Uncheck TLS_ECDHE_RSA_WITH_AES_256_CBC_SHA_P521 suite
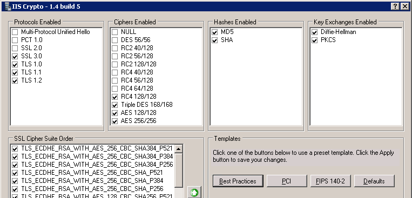The image size is (412, 198). 15,173
